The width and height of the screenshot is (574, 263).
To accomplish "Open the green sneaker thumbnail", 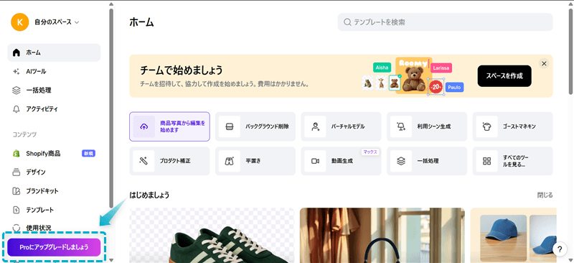I will (x=212, y=235).
